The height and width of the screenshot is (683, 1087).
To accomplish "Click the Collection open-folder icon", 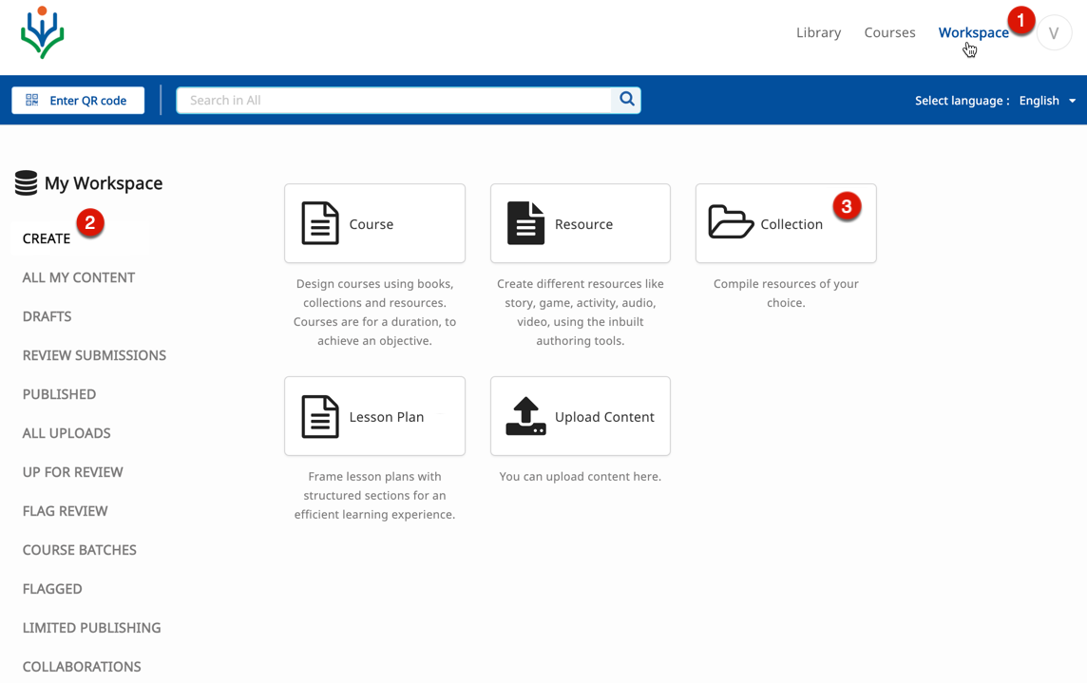I will point(730,223).
